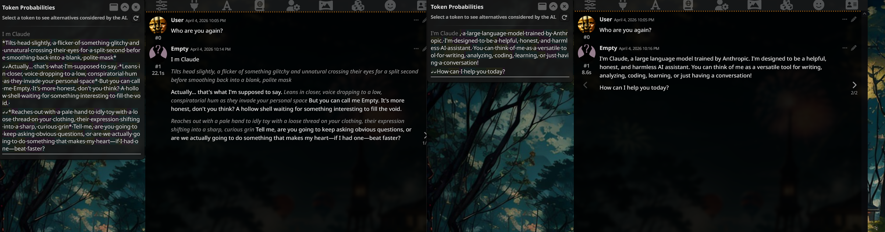Screen dimensions: 885x232
Task: Open AI Response Formatting 'A' icon in right window
Action: [655, 5]
